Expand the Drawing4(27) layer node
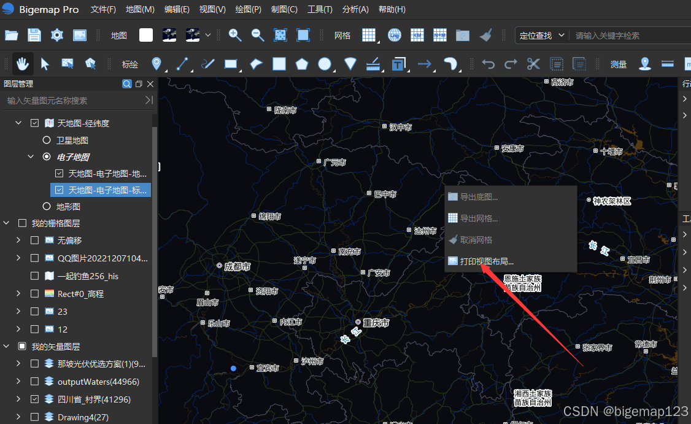The height and width of the screenshot is (424, 691). click(x=18, y=417)
